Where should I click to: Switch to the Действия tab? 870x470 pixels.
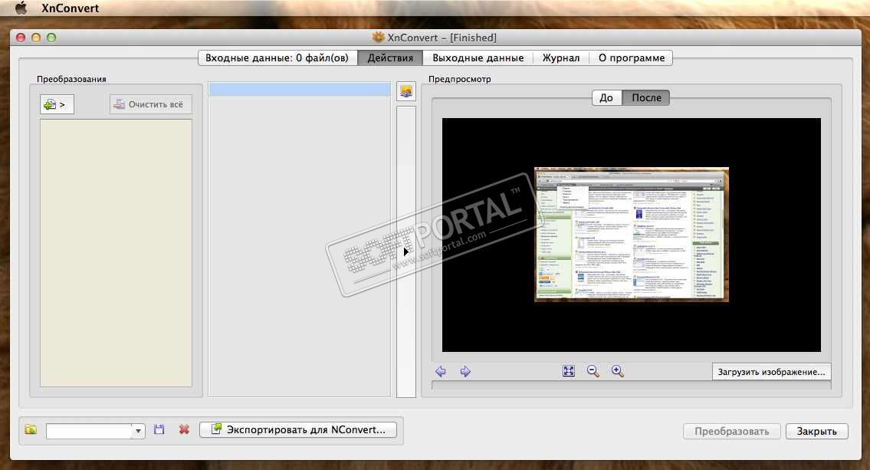click(x=390, y=58)
